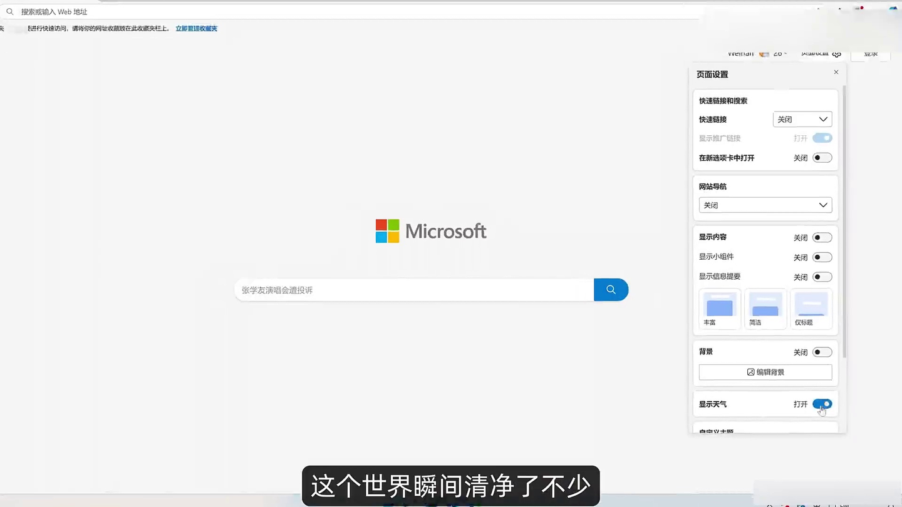Enable 显示小组件 switch
Image resolution: width=902 pixels, height=507 pixels.
point(822,257)
